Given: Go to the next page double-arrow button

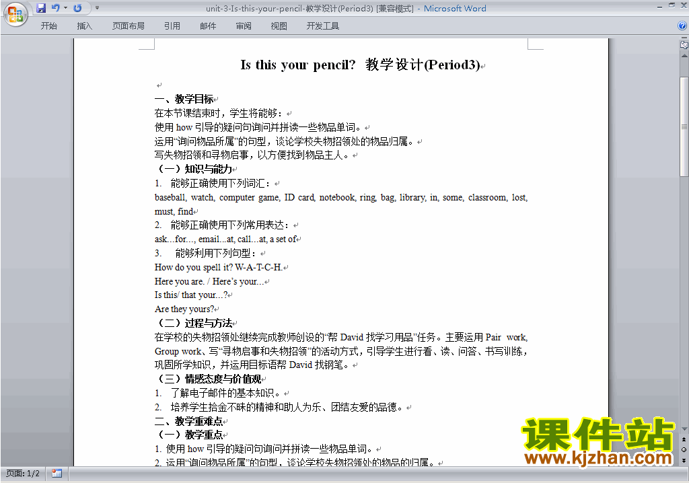Looking at the screenshot, I should click(x=684, y=460).
